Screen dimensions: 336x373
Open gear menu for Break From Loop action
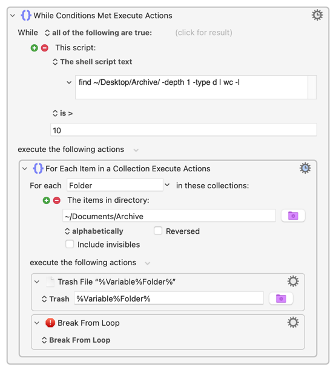click(x=293, y=323)
